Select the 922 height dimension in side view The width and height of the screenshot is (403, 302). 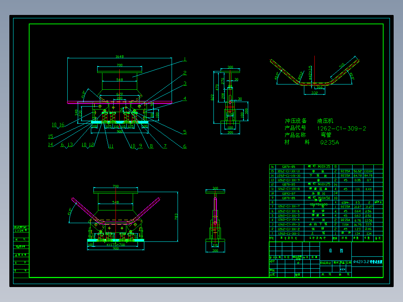pyautogui.click(x=212, y=97)
